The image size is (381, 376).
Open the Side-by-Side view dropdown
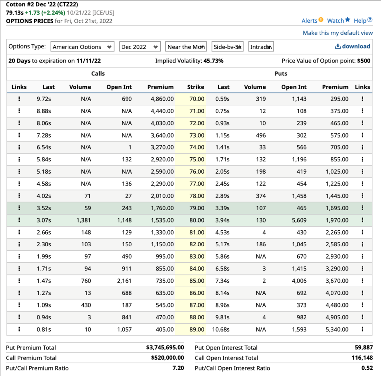[227, 47]
